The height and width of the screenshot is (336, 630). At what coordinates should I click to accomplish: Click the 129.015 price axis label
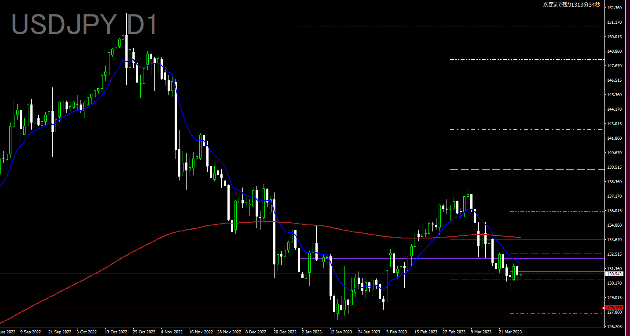click(x=614, y=298)
